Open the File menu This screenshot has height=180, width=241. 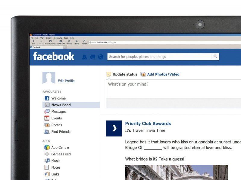point(32,38)
